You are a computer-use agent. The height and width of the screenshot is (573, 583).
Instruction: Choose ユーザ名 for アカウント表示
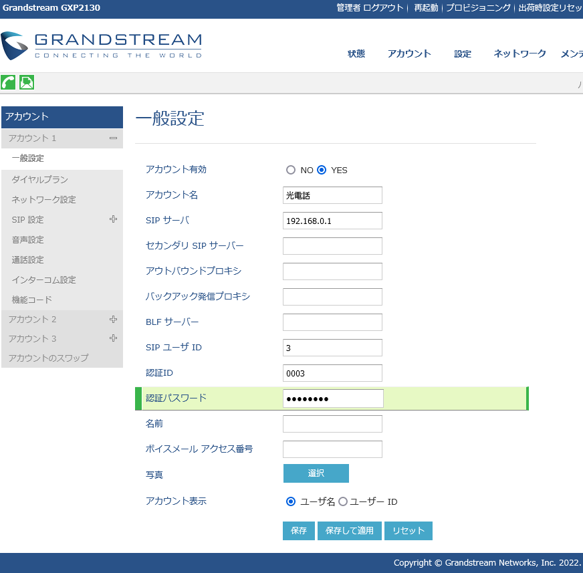291,501
